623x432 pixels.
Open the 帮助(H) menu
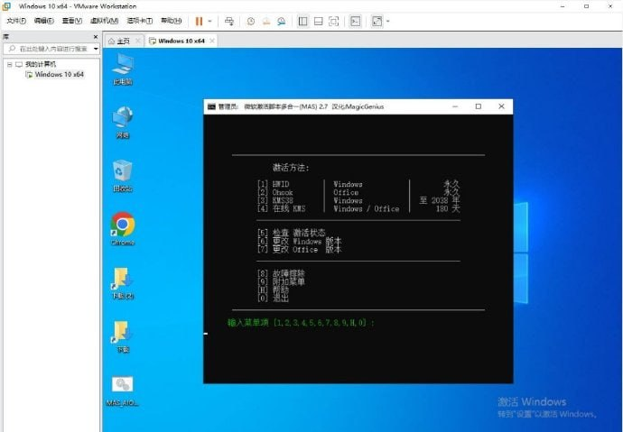[172, 21]
